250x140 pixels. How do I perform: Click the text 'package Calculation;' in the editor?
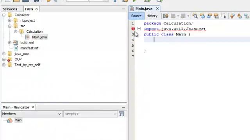pyautogui.click(x=168, y=23)
